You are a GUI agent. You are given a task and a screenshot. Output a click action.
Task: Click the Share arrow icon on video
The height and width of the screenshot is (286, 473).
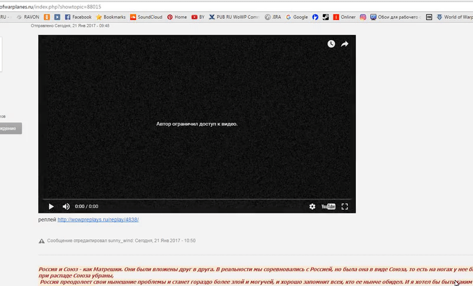[x=345, y=44]
